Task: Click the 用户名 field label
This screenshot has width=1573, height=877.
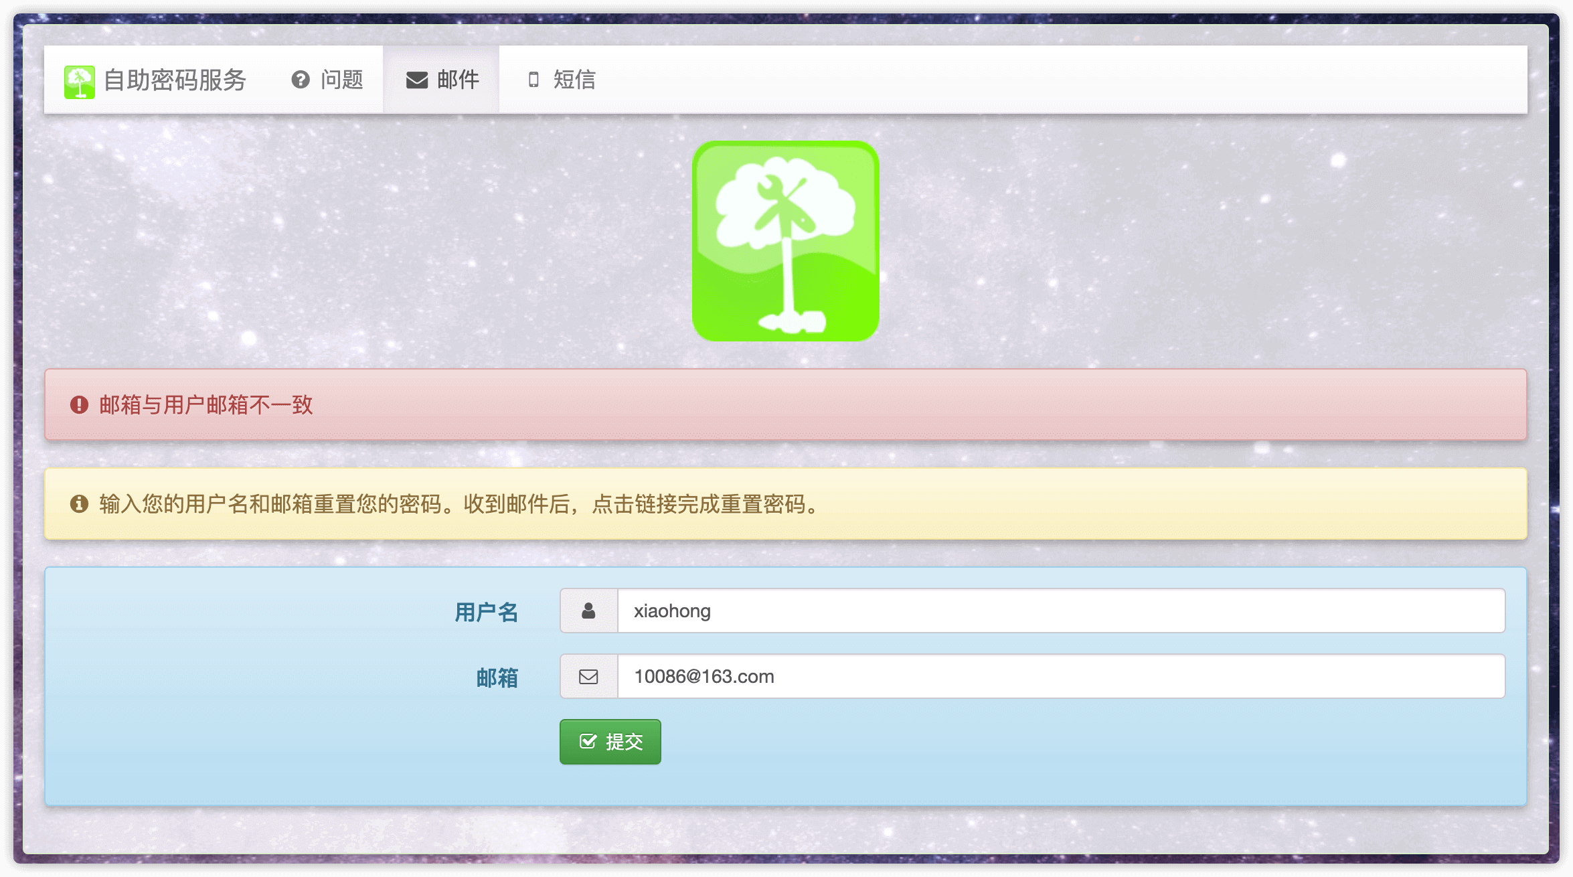Action: coord(486,612)
